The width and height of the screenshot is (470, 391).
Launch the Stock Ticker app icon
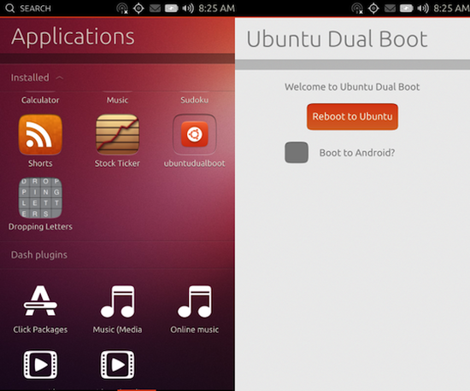[x=117, y=134]
